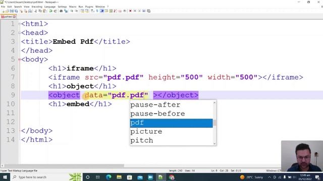The height and width of the screenshot is (181, 323).
Task: Start macro recording red dot
Action: pyautogui.click(x=130, y=11)
